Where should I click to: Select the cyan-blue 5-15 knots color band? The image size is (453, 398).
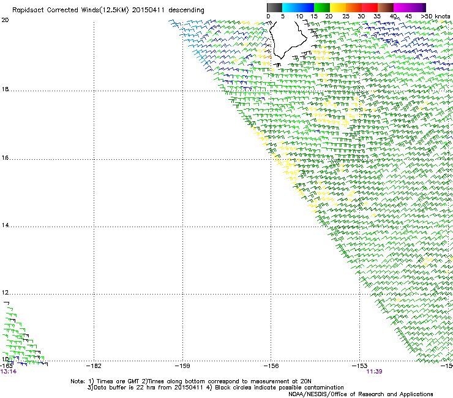(298, 7)
